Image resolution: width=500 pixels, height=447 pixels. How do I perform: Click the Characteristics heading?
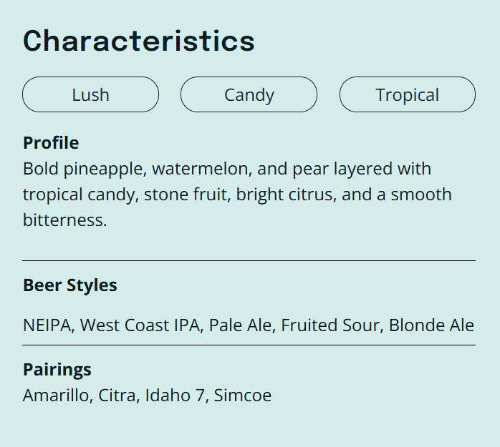point(139,41)
